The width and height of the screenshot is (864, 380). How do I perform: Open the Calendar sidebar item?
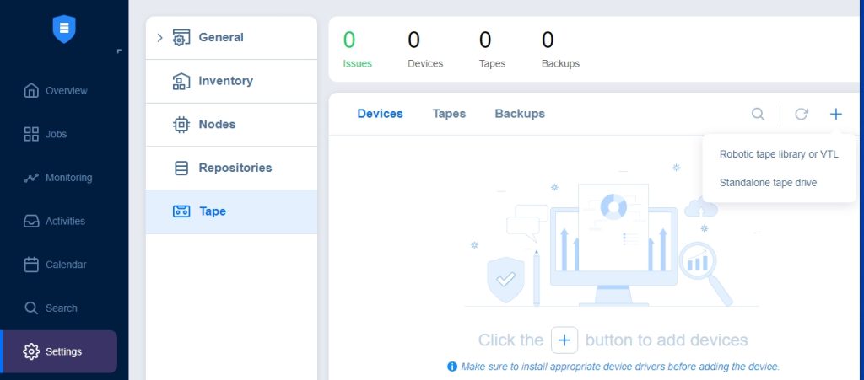click(x=55, y=265)
